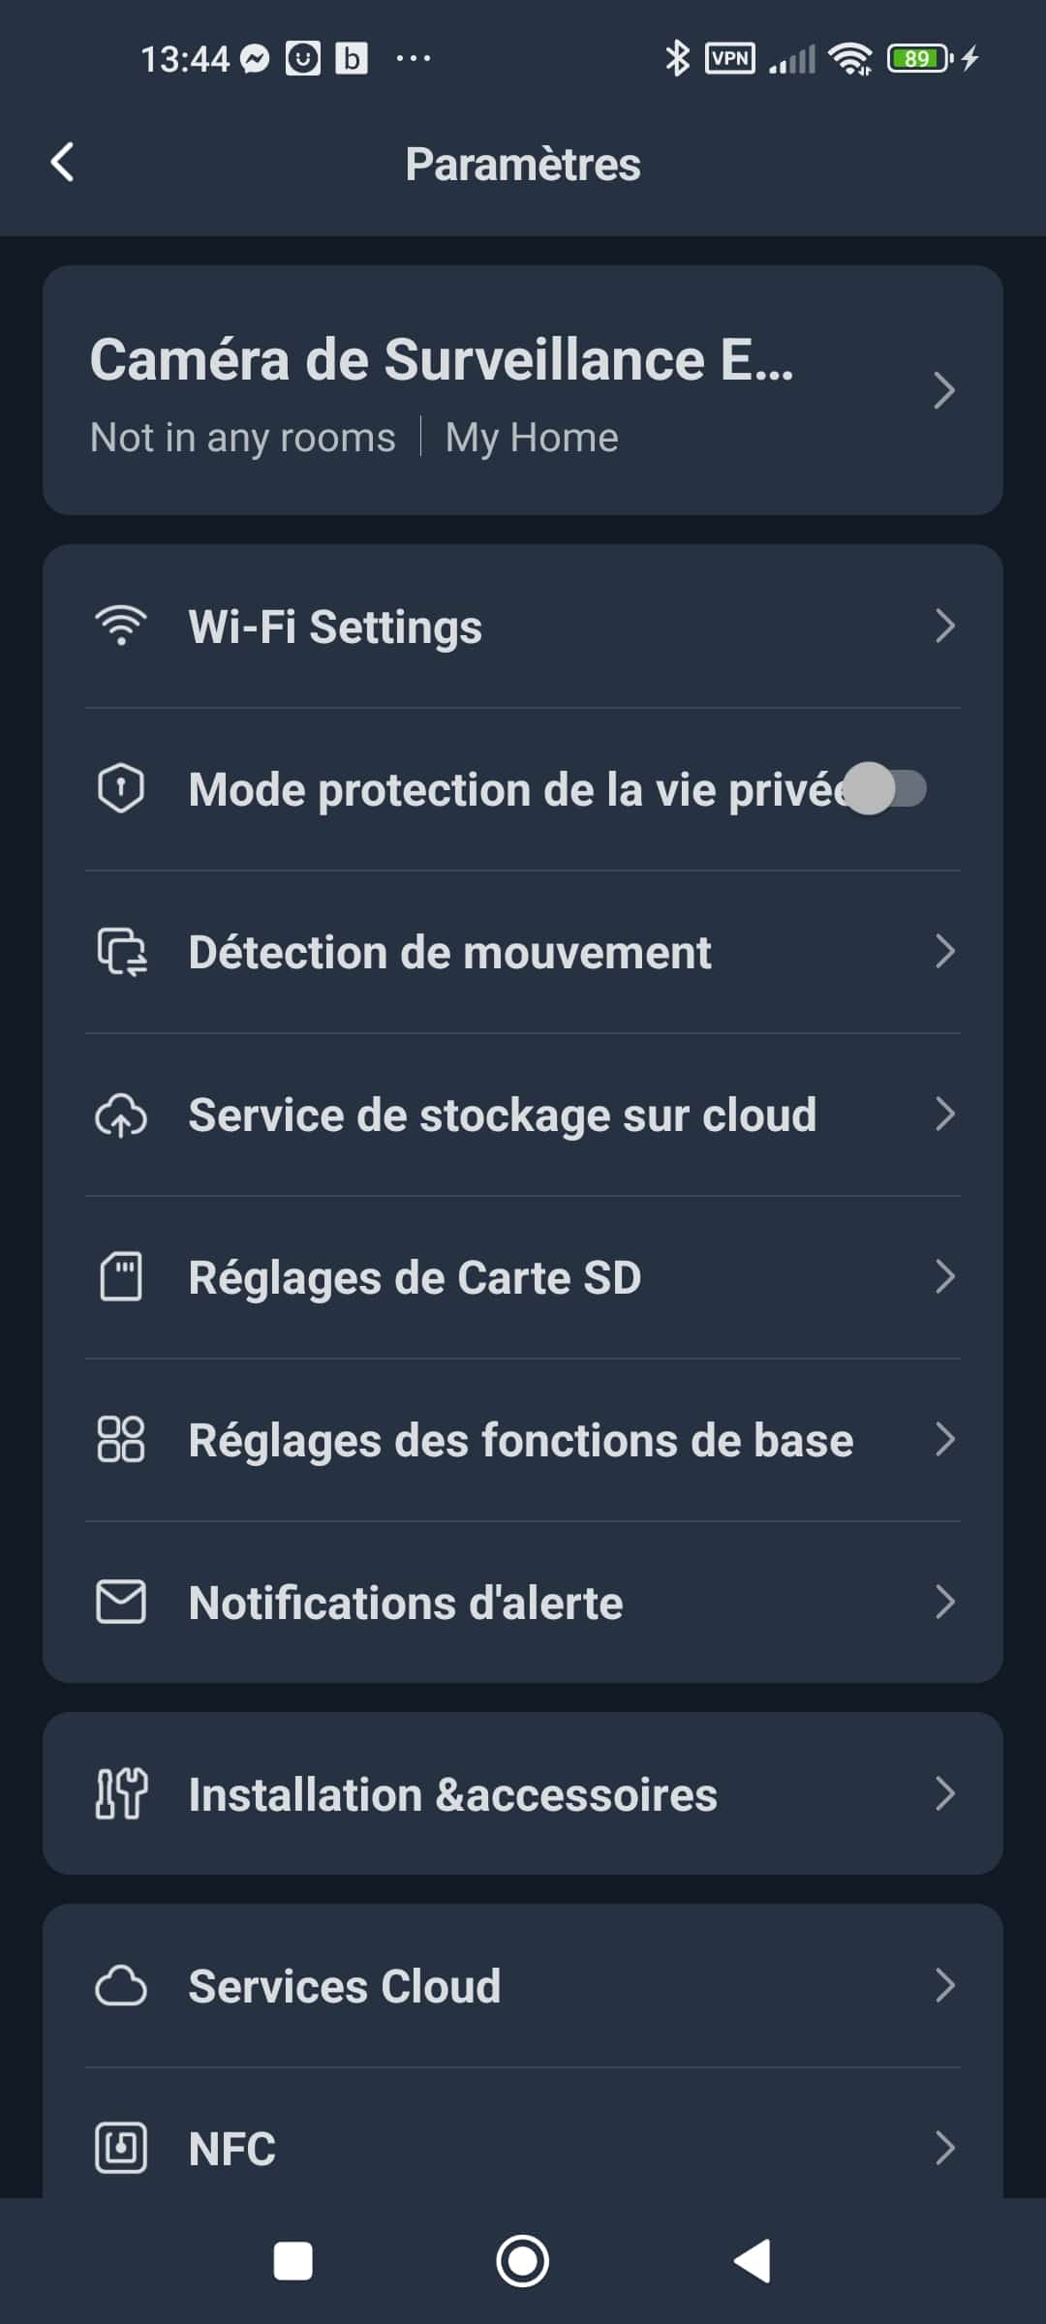Image resolution: width=1046 pixels, height=2324 pixels.
Task: Tap the NFC icon
Action: 121,2148
